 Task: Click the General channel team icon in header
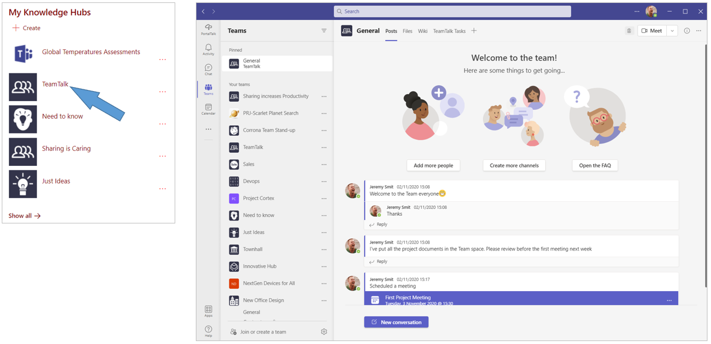(x=347, y=31)
